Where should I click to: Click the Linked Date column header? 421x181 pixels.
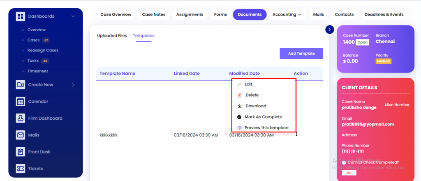click(x=187, y=73)
